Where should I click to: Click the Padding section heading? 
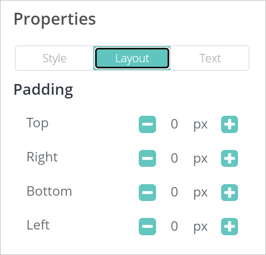[43, 89]
